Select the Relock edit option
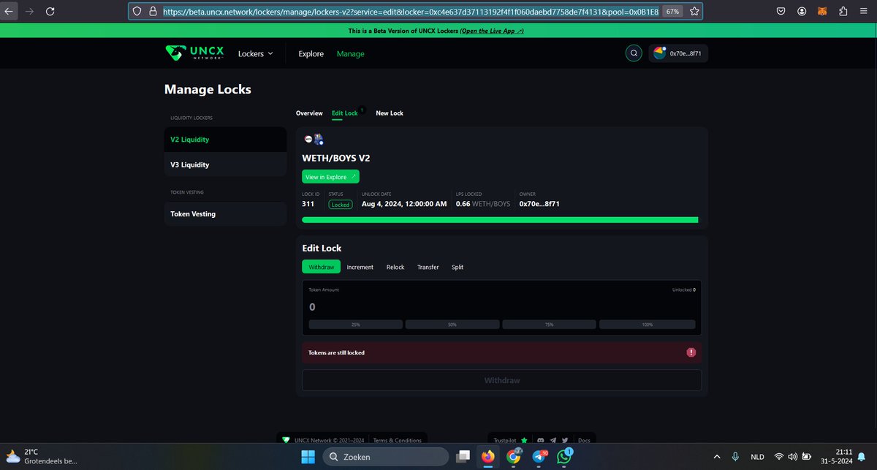Image resolution: width=877 pixels, height=470 pixels. 395,267
